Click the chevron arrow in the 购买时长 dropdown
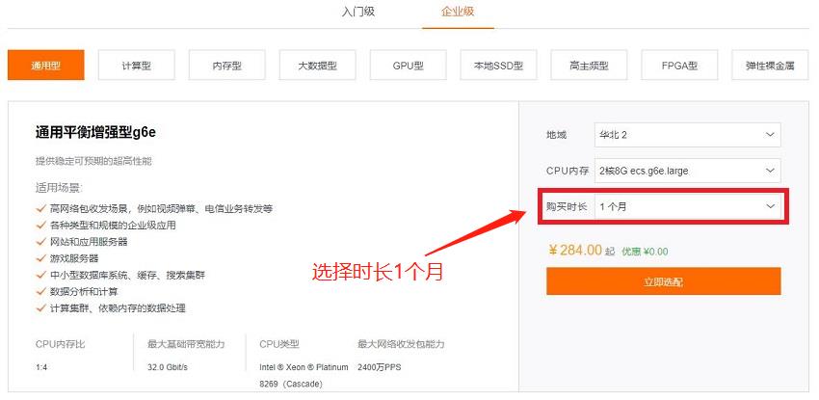 coord(770,207)
